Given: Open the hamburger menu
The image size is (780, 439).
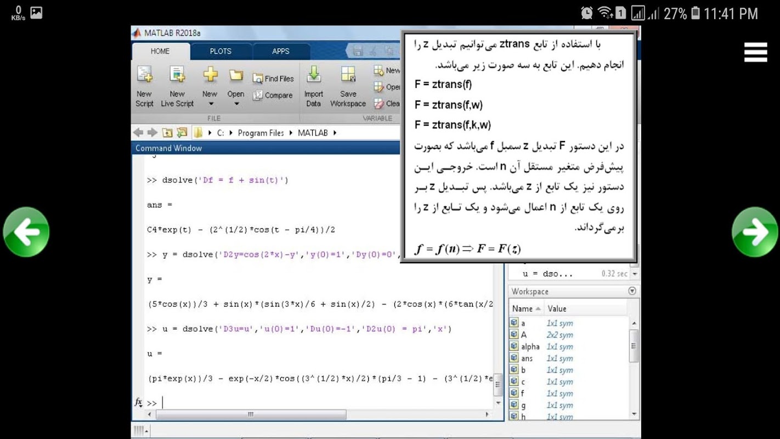Looking at the screenshot, I should [755, 52].
